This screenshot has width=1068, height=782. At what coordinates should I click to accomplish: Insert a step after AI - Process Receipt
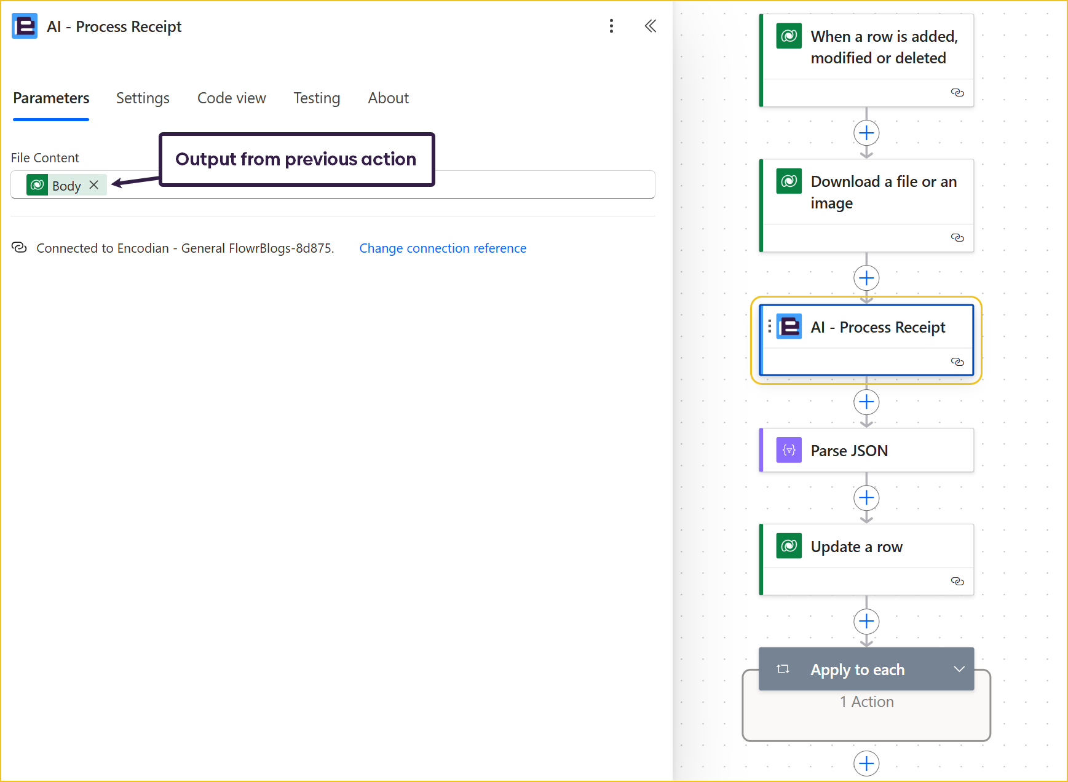(866, 402)
